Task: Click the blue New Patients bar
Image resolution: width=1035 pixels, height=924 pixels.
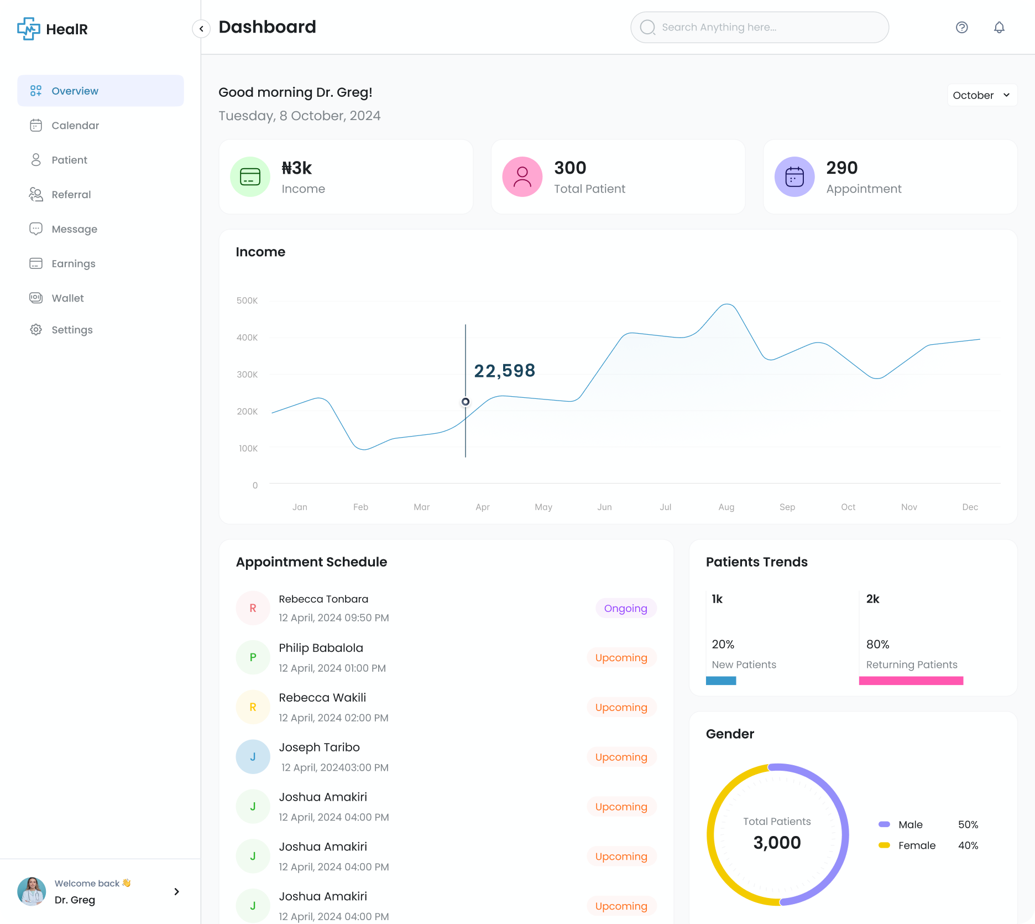Action: tap(720, 681)
